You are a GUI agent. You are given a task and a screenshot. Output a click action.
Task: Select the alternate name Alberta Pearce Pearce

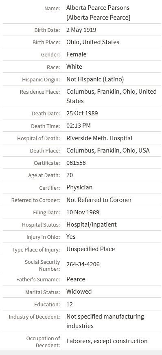coord(98,18)
